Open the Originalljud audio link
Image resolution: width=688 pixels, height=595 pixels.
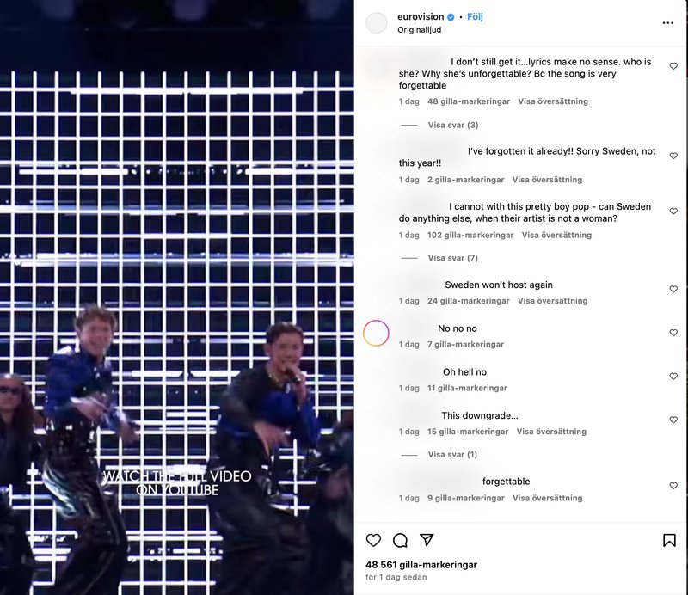pyautogui.click(x=420, y=30)
